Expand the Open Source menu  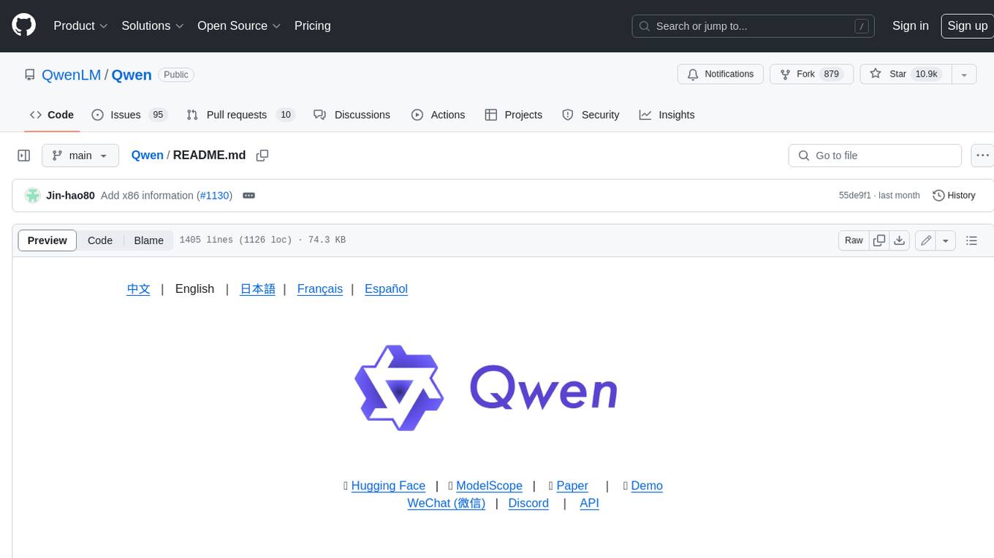pos(239,26)
